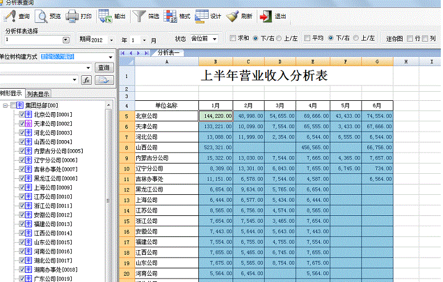This screenshot has height=282, width=443.
Task: Click unit icon beside 北京公司[0001]
Action: pyautogui.click(x=29, y=115)
